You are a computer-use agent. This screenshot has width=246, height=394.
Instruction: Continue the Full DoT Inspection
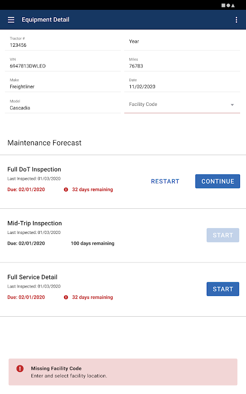(217, 181)
